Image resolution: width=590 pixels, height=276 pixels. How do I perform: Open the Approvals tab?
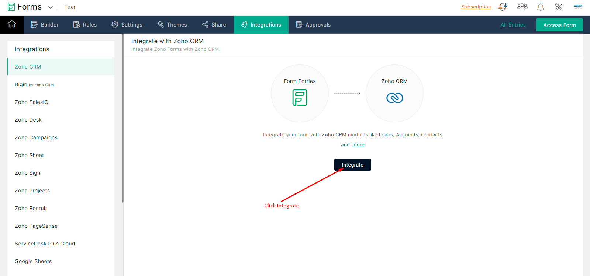313,25
